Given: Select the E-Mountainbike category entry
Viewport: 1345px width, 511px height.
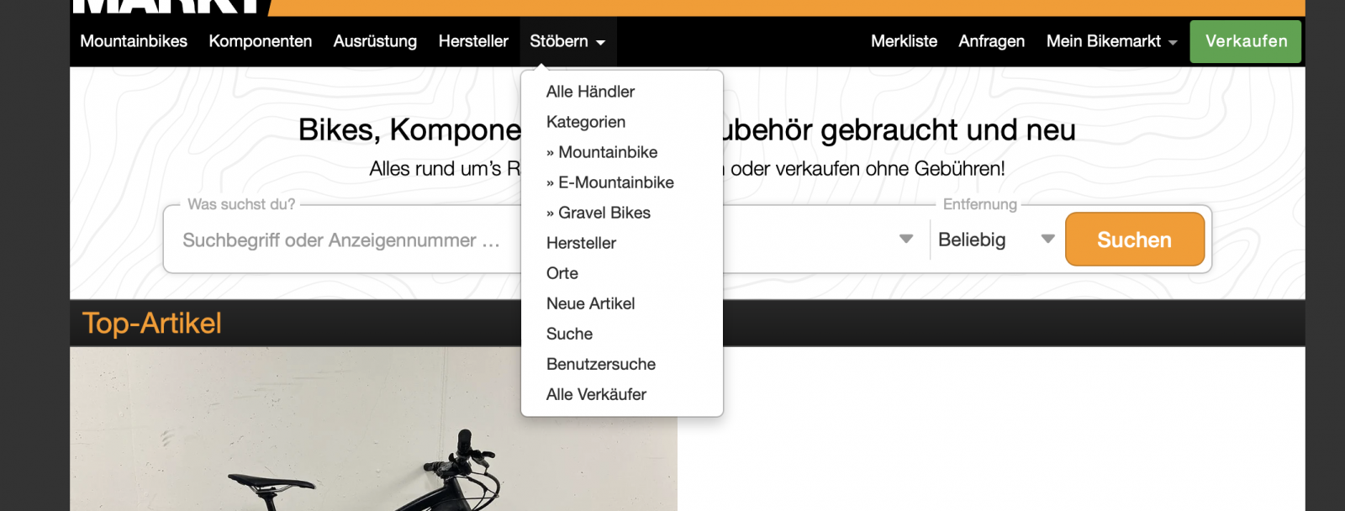Looking at the screenshot, I should click(x=615, y=182).
